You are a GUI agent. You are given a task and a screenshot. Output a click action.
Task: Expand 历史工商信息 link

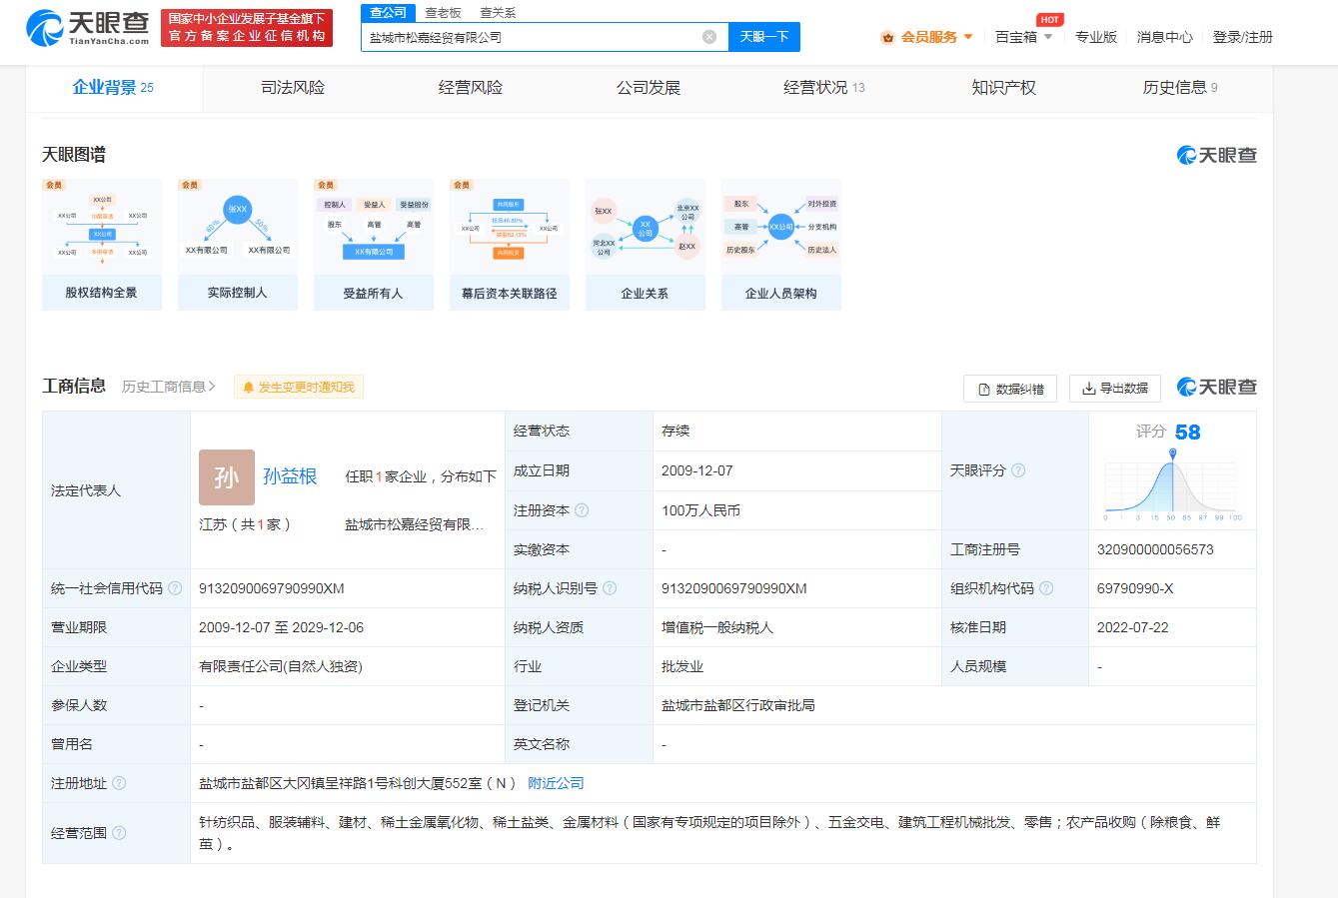169,387
